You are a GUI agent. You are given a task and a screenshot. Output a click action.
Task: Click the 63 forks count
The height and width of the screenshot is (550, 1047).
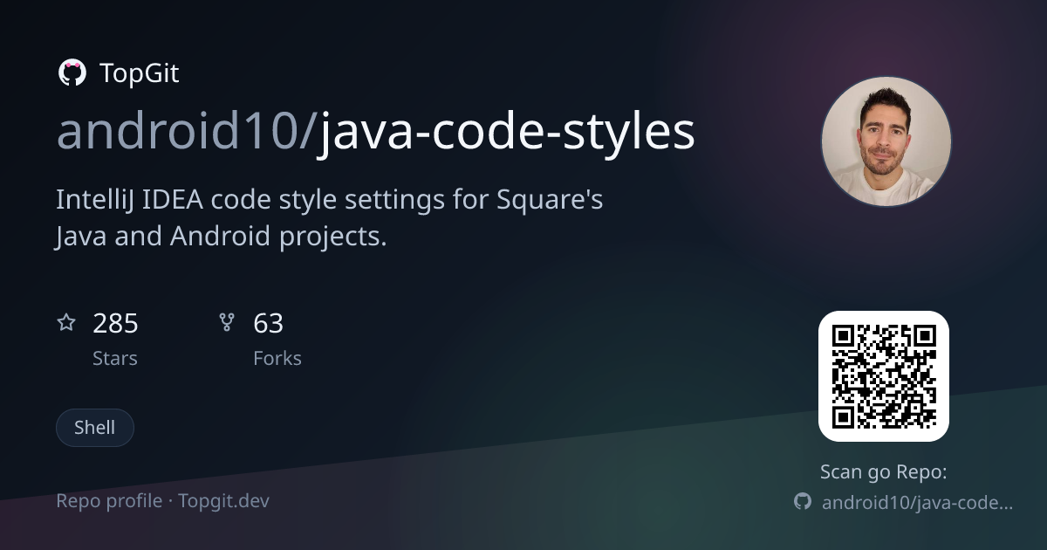point(269,324)
